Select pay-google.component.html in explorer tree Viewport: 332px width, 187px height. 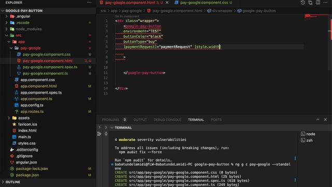48,61
